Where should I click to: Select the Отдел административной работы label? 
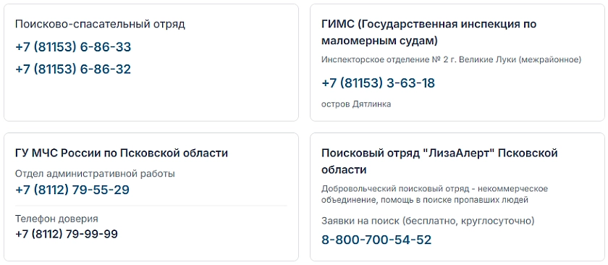pyautogui.click(x=95, y=174)
